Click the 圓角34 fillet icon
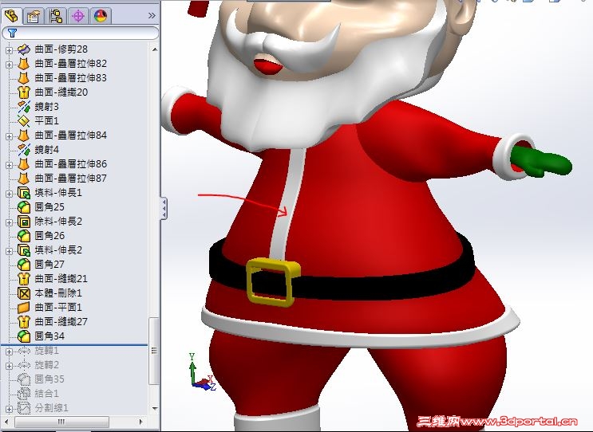This screenshot has width=593, height=432. [x=24, y=336]
